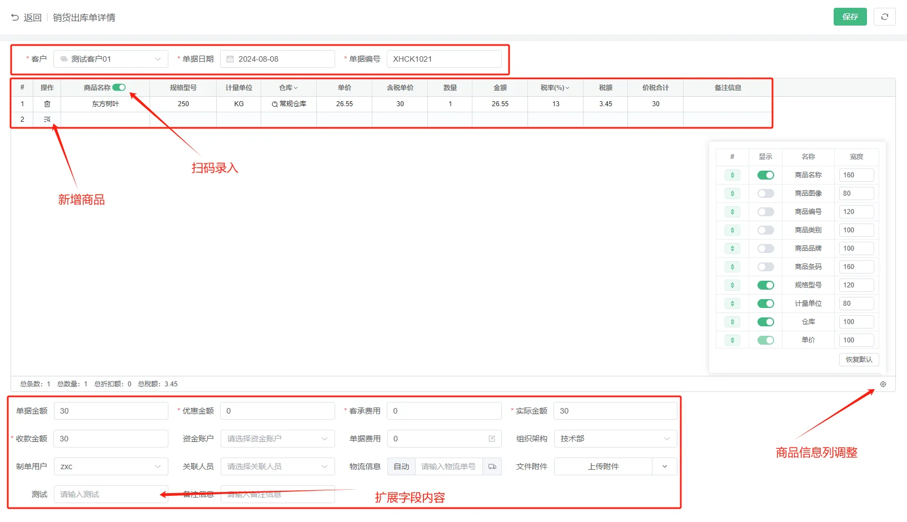Click the 东方树叶 product cell
Viewport: 907px width, 522px height.
point(106,104)
